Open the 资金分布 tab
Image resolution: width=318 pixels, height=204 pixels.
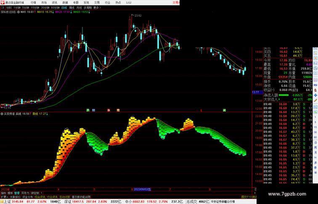point(27,197)
